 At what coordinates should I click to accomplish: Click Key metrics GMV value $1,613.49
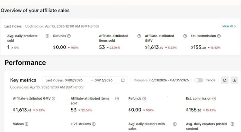[22, 110]
